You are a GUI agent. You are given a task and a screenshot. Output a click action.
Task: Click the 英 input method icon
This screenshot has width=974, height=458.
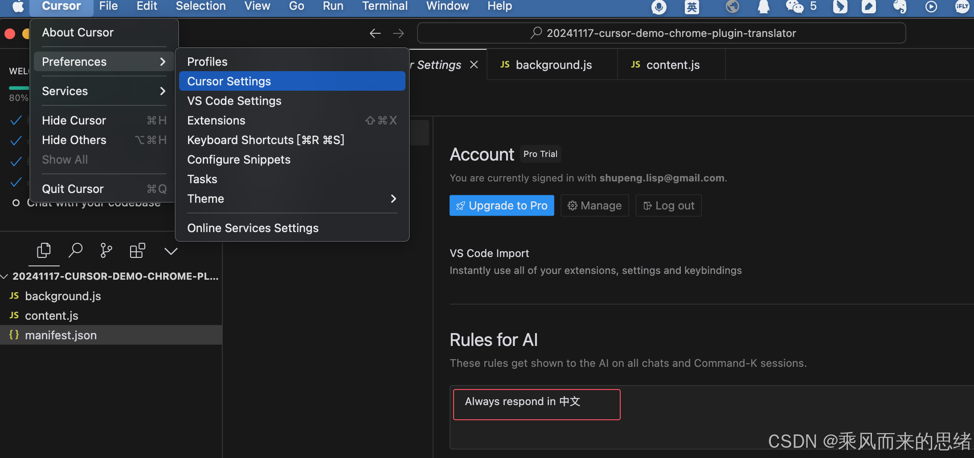(x=692, y=7)
